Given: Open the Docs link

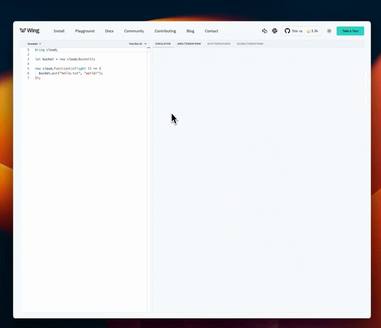Looking at the screenshot, I should (109, 31).
